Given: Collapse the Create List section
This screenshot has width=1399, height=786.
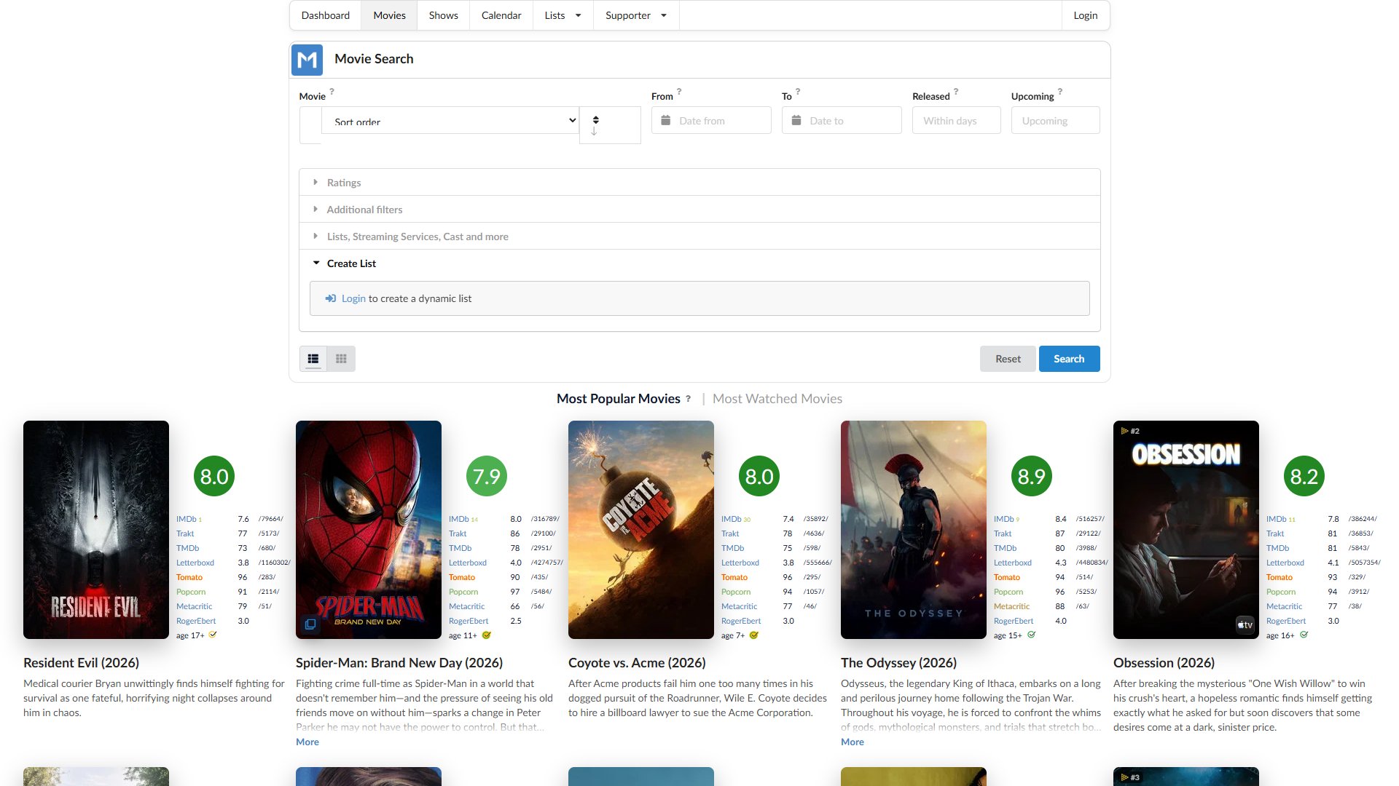Looking at the screenshot, I should tap(699, 263).
